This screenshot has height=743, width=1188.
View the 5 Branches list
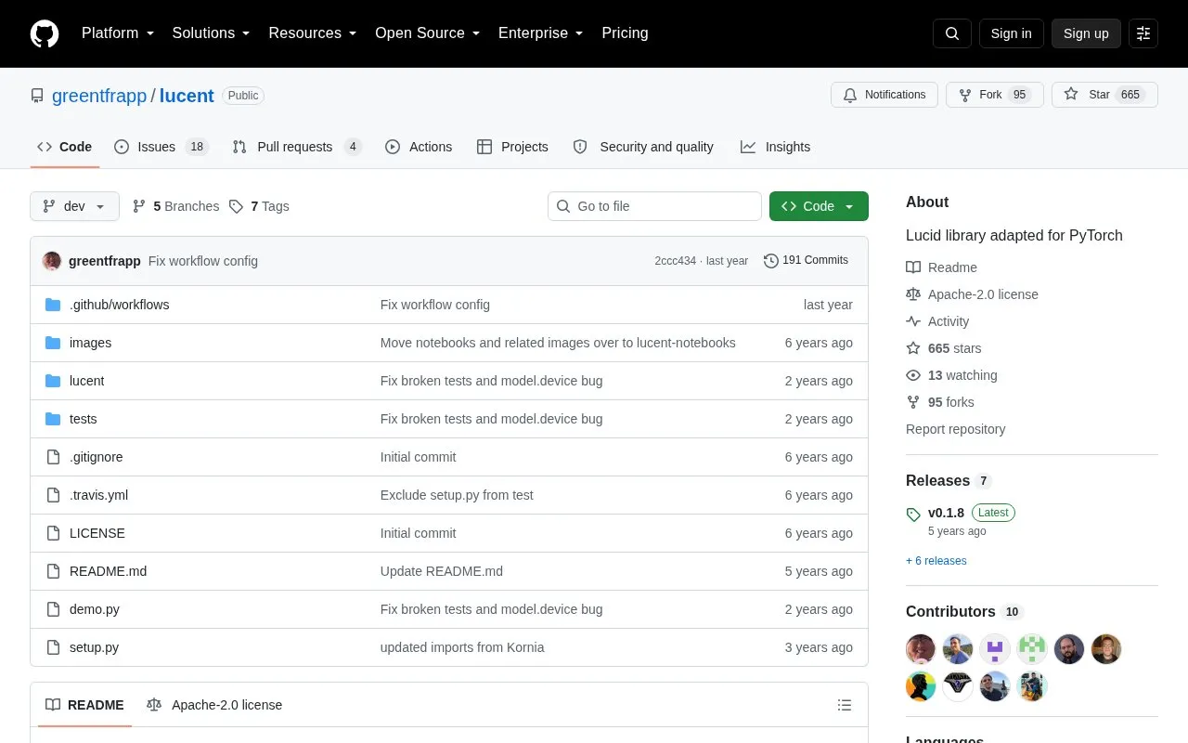coord(176,206)
